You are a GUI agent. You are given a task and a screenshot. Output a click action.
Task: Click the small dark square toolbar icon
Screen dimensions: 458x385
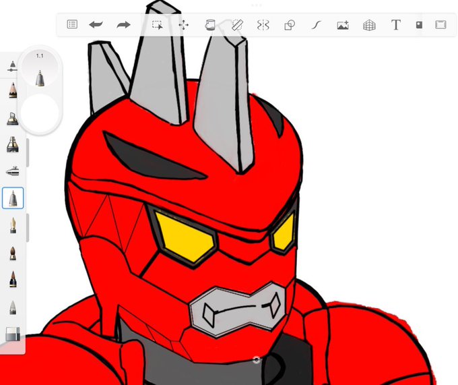[419, 25]
